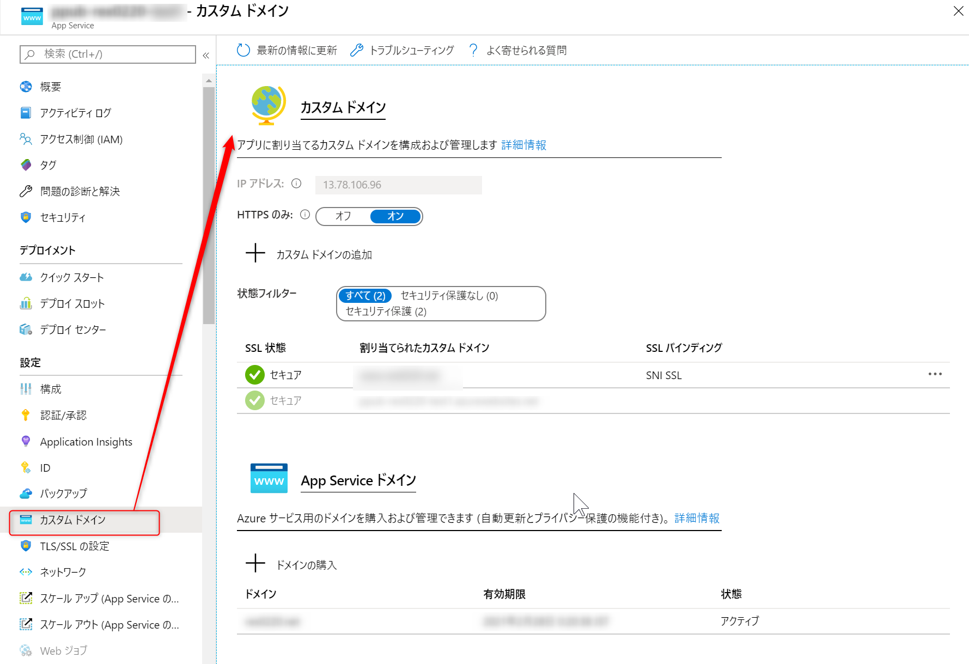Click the 有効期限 column header
The height and width of the screenshot is (664, 969).
(x=504, y=594)
